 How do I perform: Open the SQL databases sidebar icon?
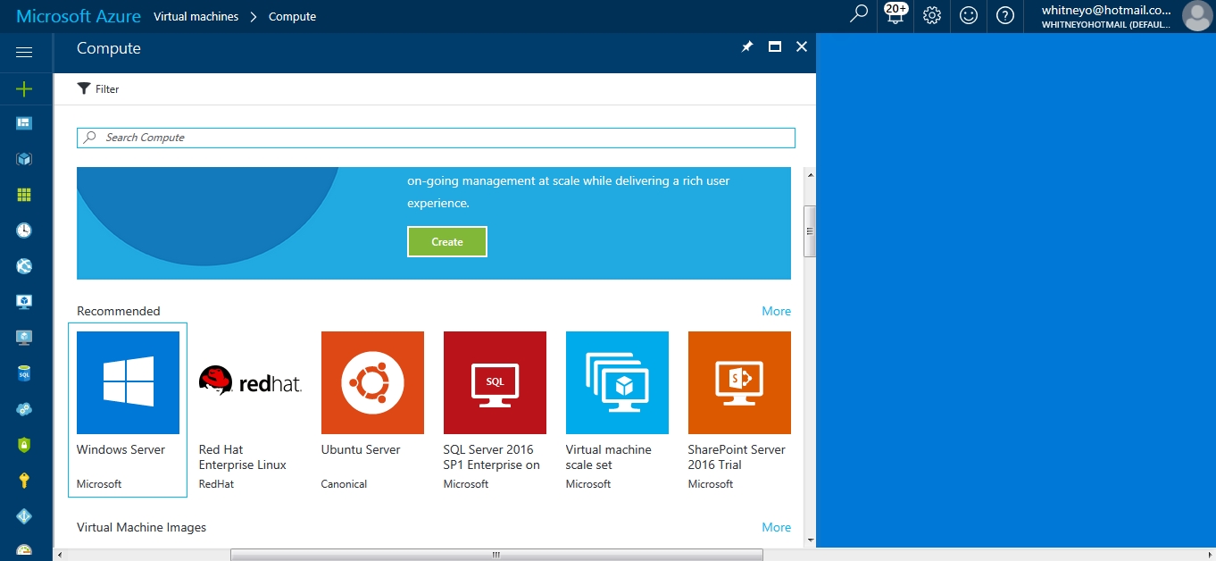click(x=24, y=373)
